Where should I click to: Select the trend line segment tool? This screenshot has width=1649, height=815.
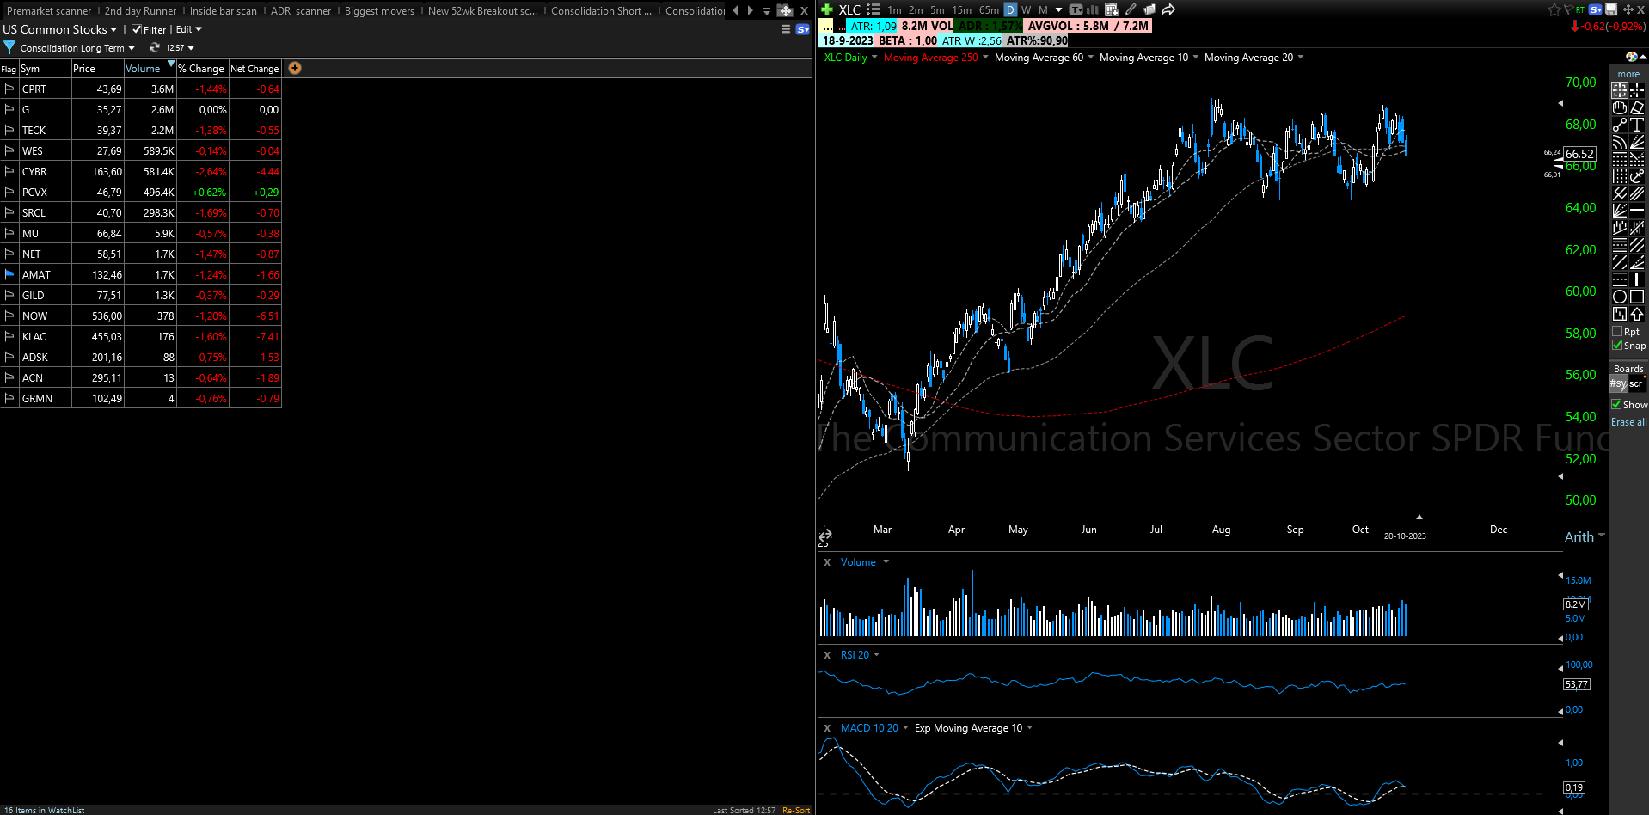1620,125
